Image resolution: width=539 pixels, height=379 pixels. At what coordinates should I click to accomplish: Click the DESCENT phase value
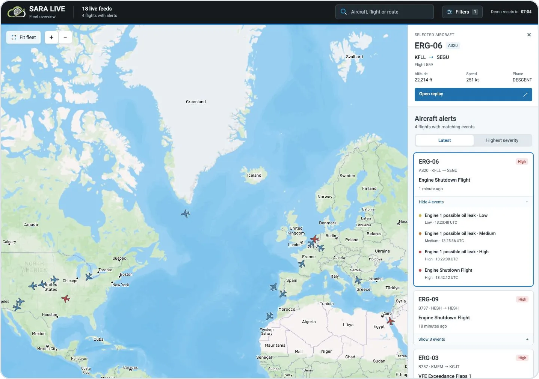(x=522, y=80)
